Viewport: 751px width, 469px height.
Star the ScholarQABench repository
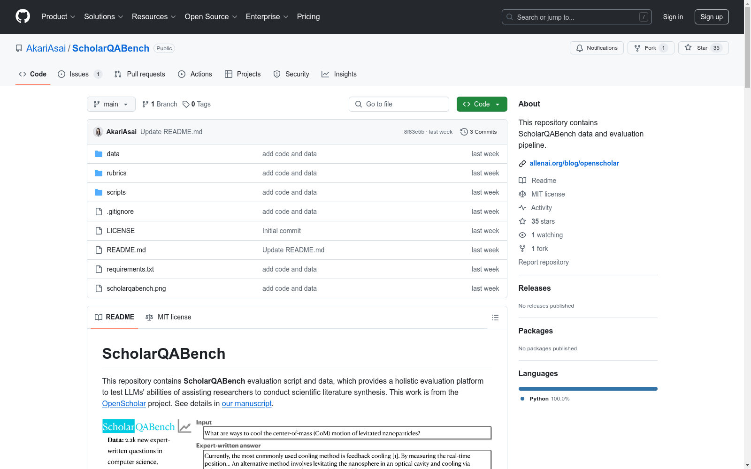[703, 48]
